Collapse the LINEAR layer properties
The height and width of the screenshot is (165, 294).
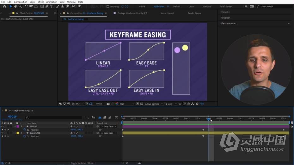tap(15, 127)
